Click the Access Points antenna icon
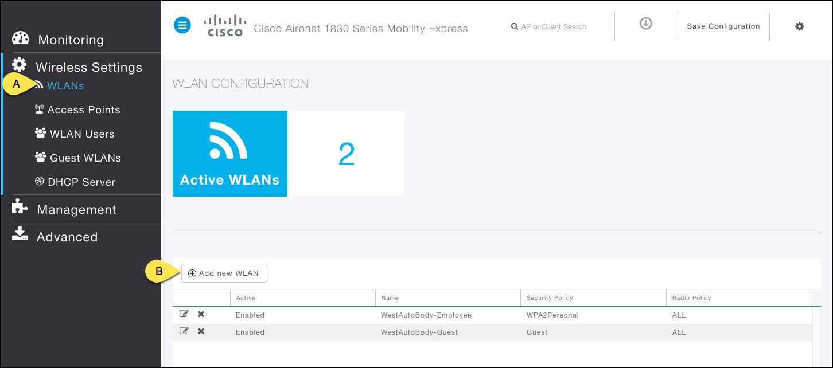This screenshot has height=368, width=833. coord(39,109)
